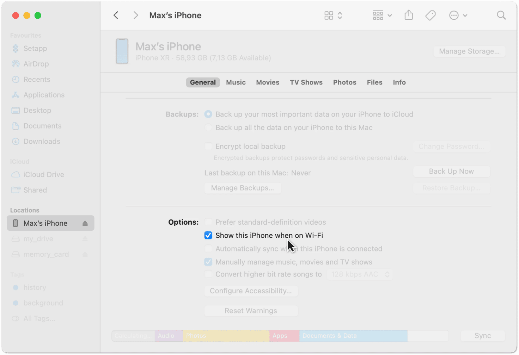519x355 pixels.
Task: Toggle Convert higher bit rate songs
Action: pyautogui.click(x=208, y=274)
